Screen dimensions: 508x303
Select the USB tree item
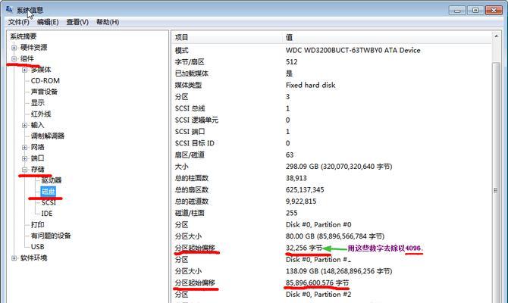point(38,247)
